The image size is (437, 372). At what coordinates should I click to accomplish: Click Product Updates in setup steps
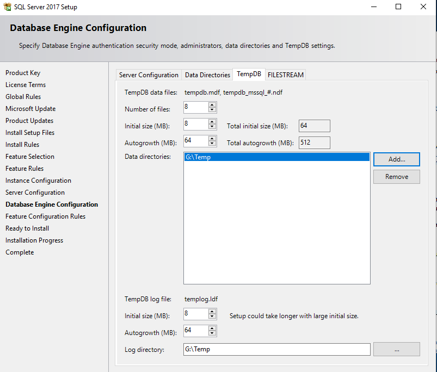[x=29, y=121]
